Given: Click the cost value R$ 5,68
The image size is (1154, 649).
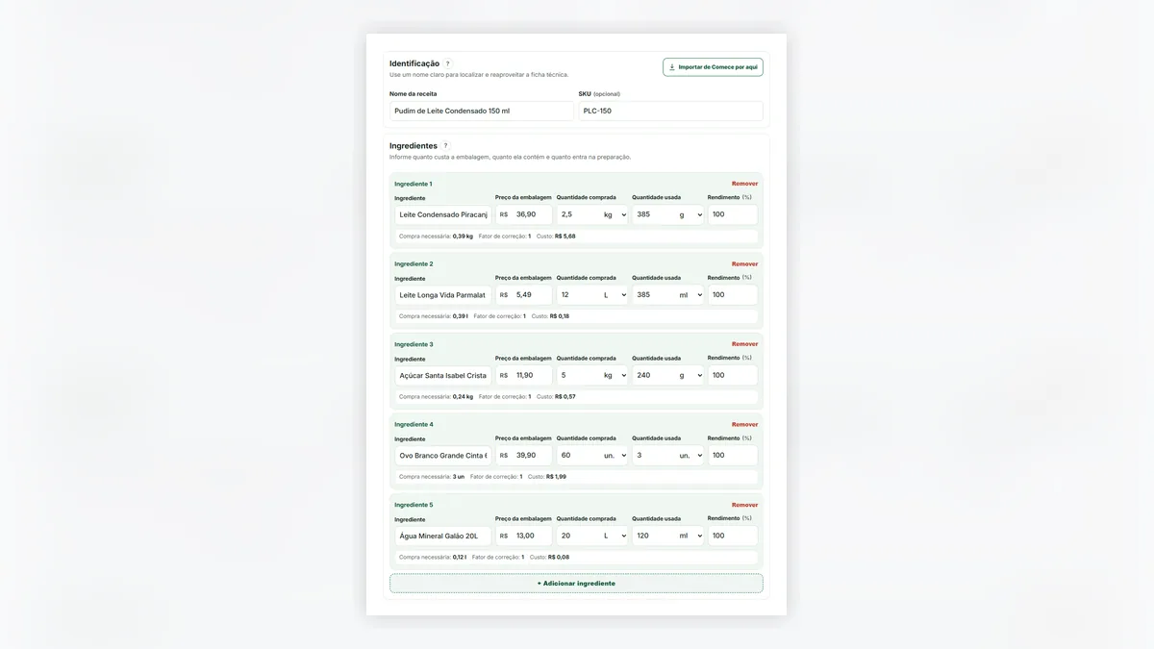Looking at the screenshot, I should 565,236.
